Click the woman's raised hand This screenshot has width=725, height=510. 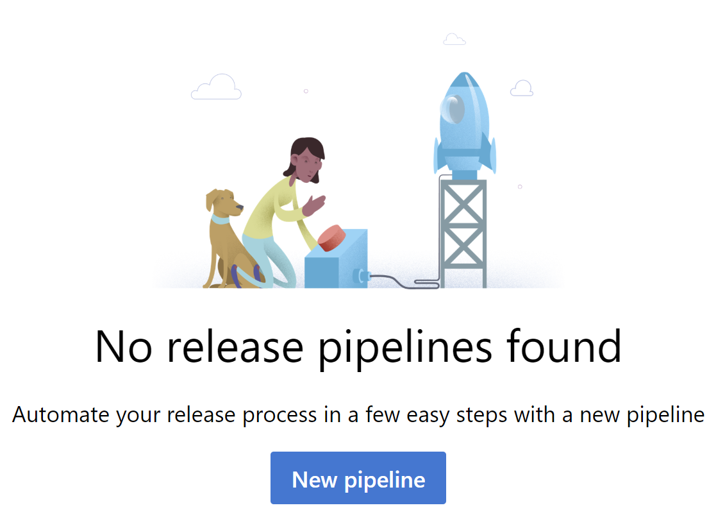point(314,204)
